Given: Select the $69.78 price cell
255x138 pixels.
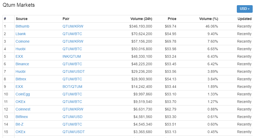Looking at the screenshot, I should click(170, 41).
